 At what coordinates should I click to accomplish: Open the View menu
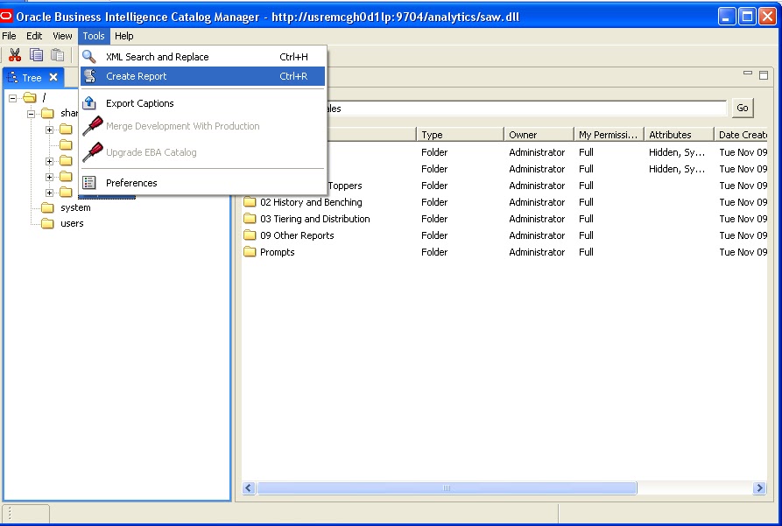pos(62,36)
